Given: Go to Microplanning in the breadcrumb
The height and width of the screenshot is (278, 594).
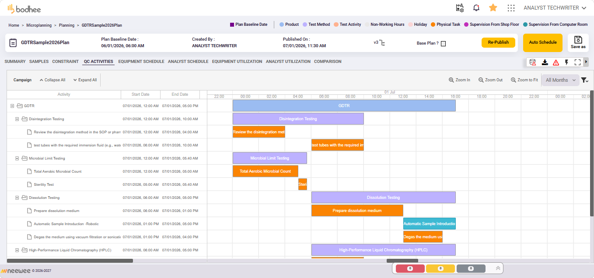Looking at the screenshot, I should pos(39,25).
